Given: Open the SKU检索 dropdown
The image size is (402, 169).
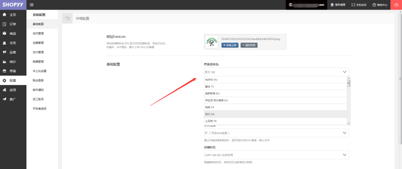Looking at the screenshot, I should [x=276, y=133].
